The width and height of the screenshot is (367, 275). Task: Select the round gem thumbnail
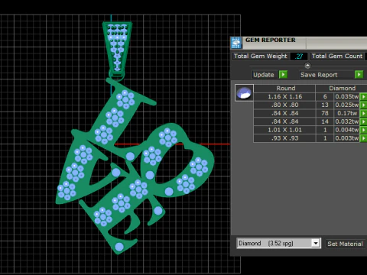click(244, 92)
